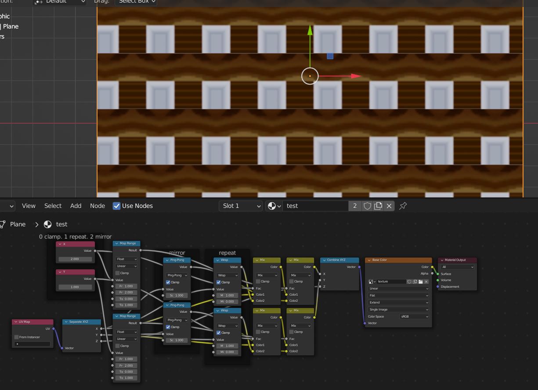
Task: Open the material browse sphere icon in header
Action: pyautogui.click(x=274, y=206)
